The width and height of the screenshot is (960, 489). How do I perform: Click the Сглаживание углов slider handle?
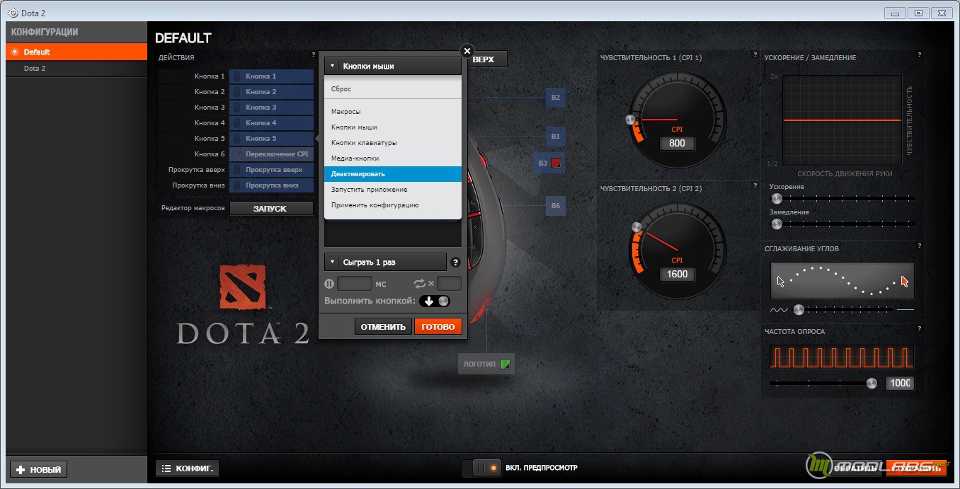[799, 309]
